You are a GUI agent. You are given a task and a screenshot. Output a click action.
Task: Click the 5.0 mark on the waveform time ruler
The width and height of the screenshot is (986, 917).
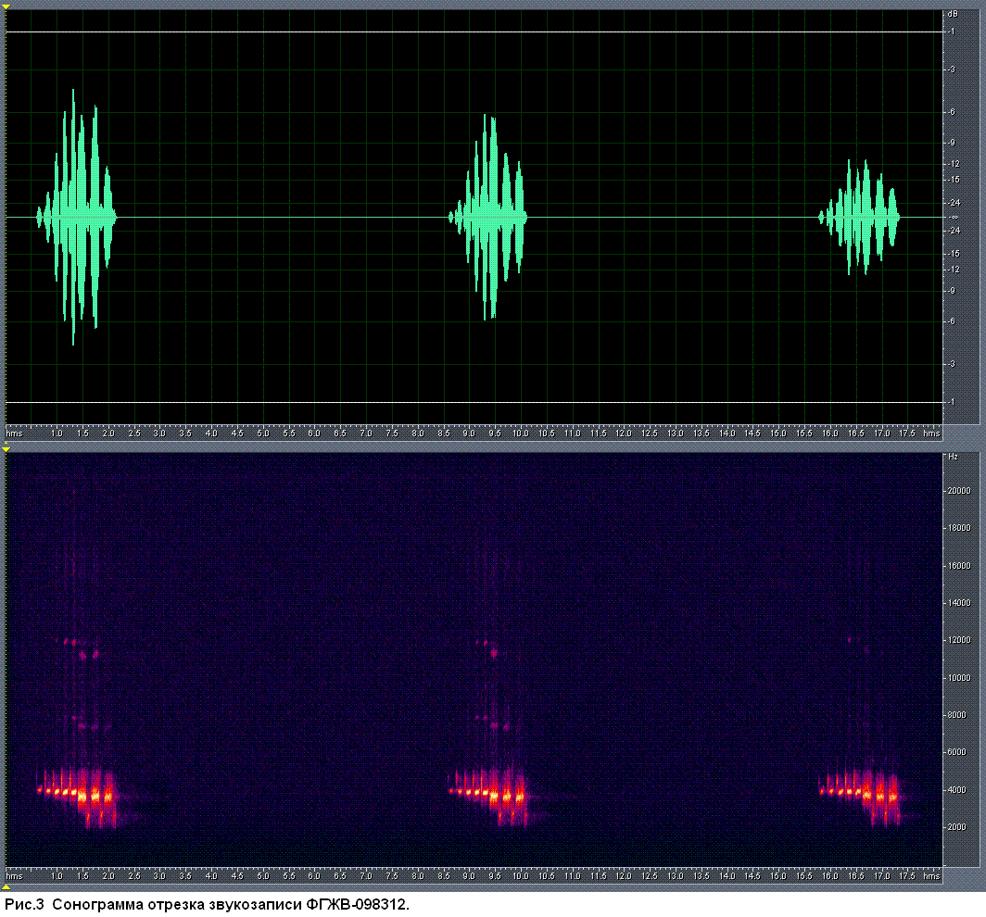263,433
